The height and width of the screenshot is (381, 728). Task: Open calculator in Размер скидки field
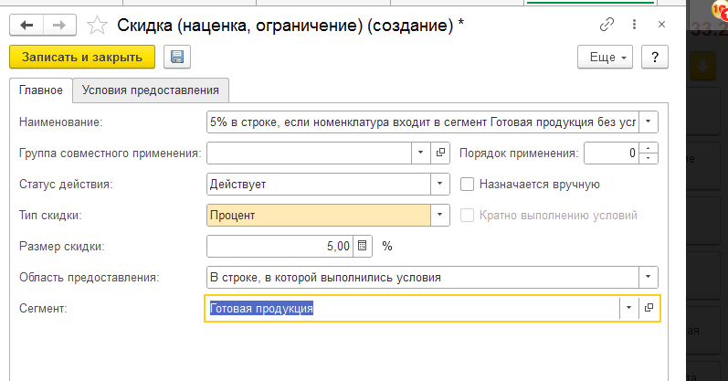coord(363,246)
